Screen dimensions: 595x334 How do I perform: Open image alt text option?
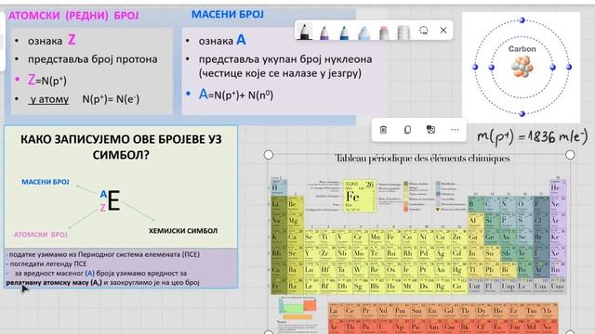click(430, 130)
